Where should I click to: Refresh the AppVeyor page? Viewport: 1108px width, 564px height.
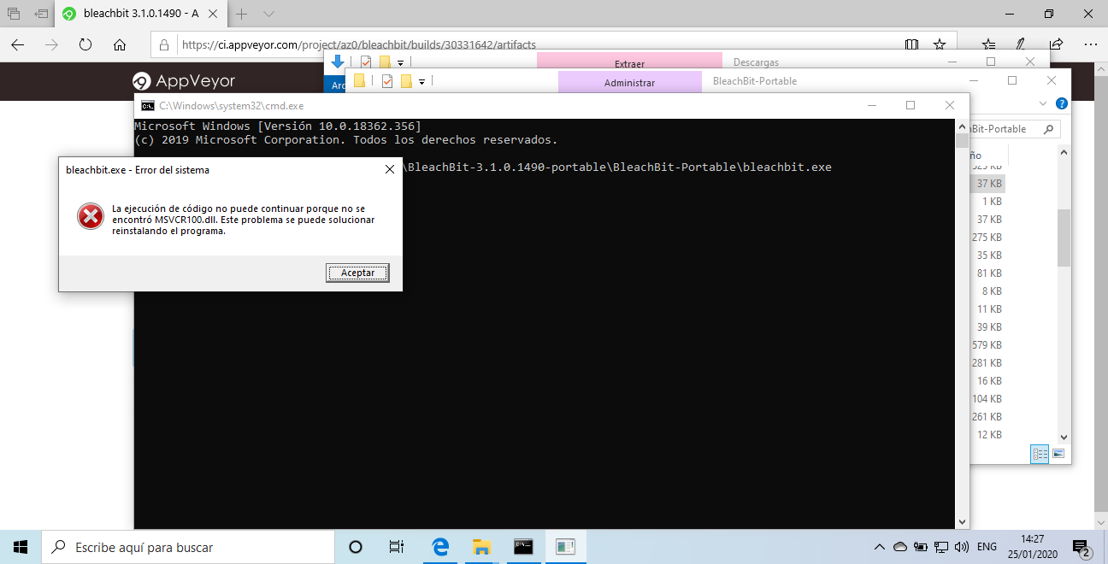pyautogui.click(x=85, y=44)
